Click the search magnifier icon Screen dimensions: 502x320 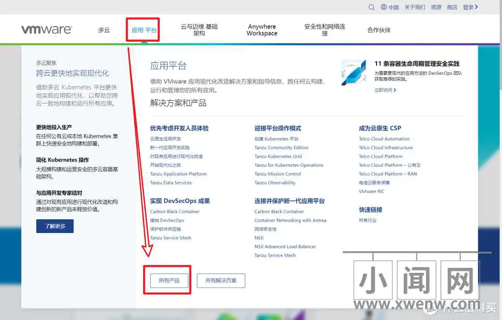[371, 7]
